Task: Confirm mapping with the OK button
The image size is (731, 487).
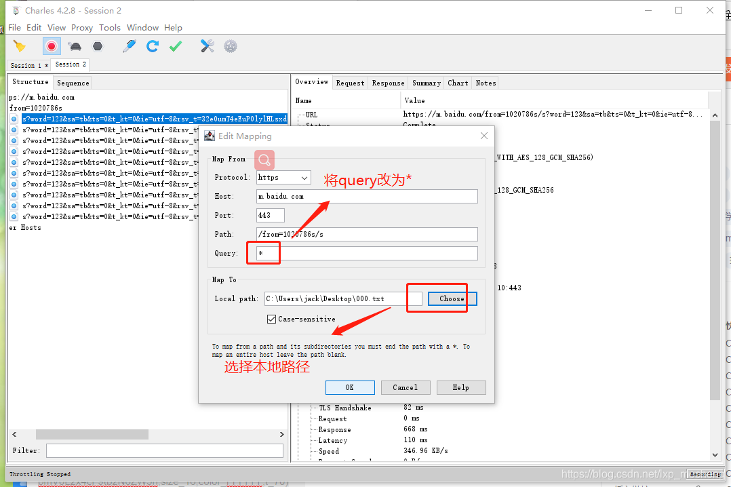Action: tap(350, 388)
